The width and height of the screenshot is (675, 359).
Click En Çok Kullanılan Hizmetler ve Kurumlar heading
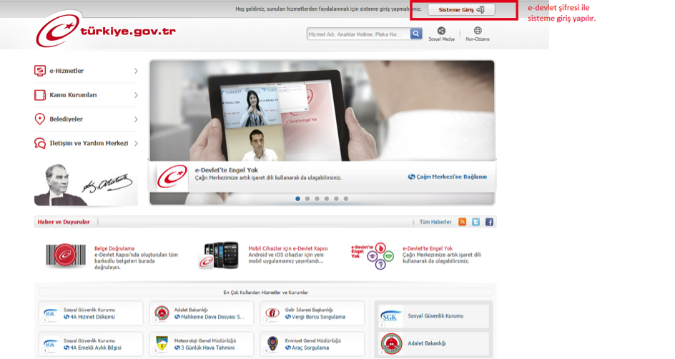(265, 292)
